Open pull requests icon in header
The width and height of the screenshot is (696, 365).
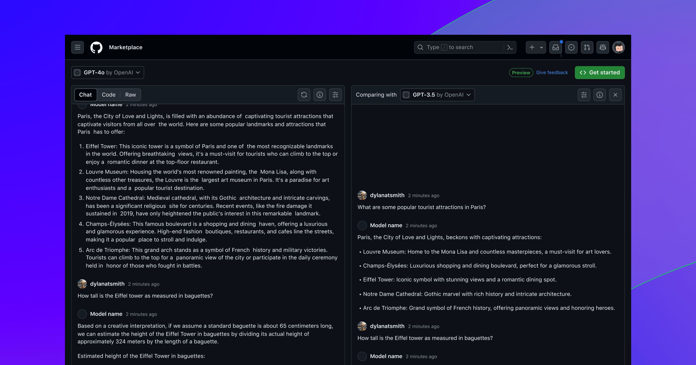click(x=587, y=47)
